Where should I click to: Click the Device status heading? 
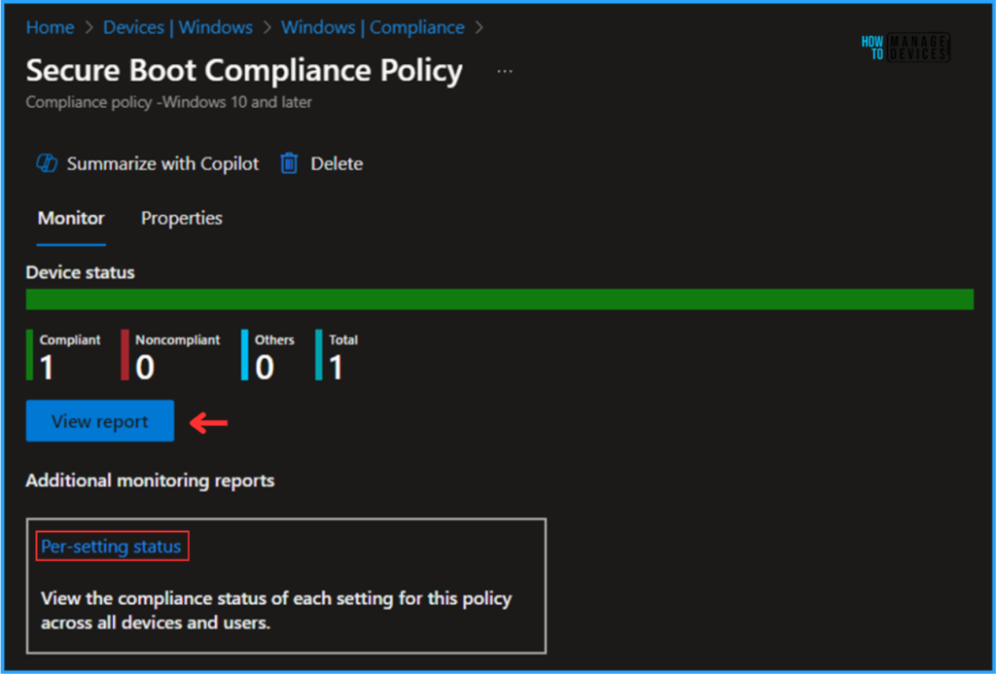80,272
